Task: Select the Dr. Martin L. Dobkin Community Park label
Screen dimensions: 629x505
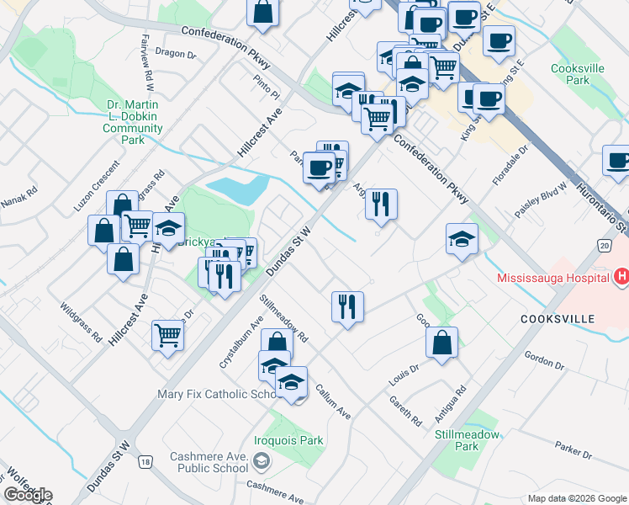Action: (x=133, y=122)
